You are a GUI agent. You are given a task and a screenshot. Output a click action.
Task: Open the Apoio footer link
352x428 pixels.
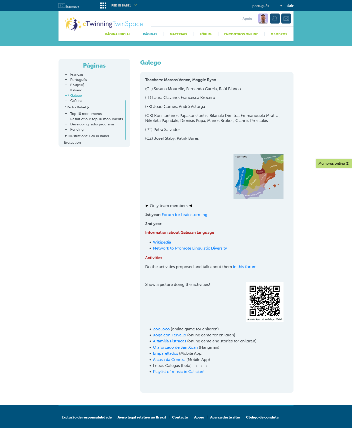[x=199, y=417]
